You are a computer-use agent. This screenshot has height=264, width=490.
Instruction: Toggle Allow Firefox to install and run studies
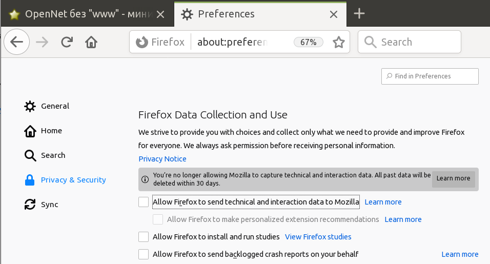[144, 237]
